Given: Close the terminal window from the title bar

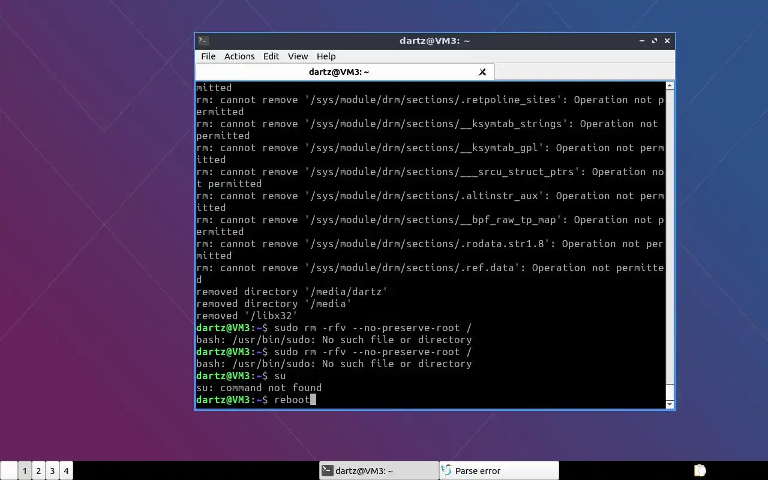Looking at the screenshot, I should [x=667, y=41].
